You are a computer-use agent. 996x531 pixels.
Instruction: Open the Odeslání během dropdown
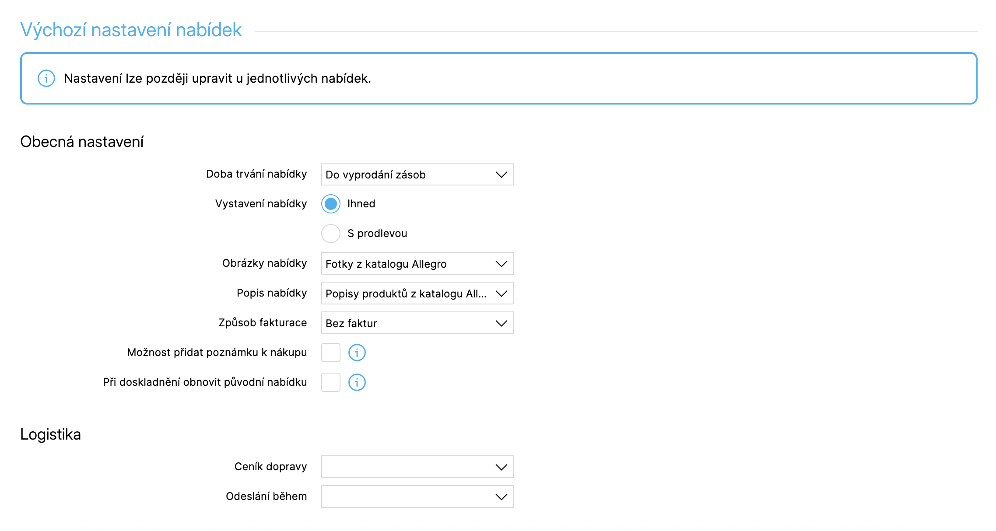[x=417, y=496]
